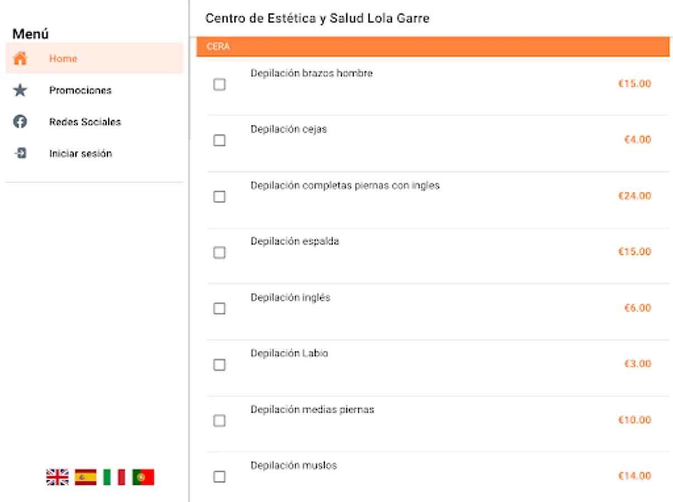
Task: Select the Spanish flag language icon
Action: [x=86, y=477]
